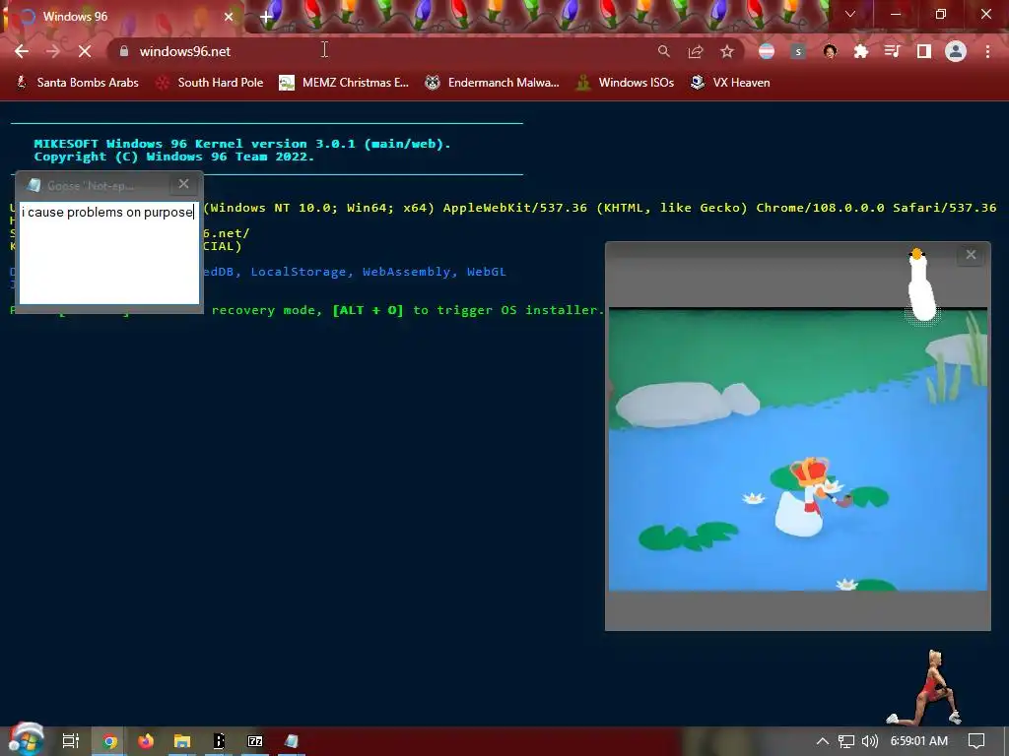Click the [ALT + O] installer hint
The height and width of the screenshot is (756, 1009).
coord(369,310)
